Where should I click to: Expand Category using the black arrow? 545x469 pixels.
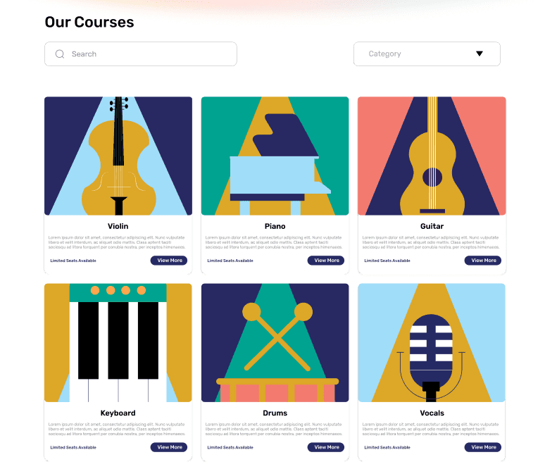point(480,54)
